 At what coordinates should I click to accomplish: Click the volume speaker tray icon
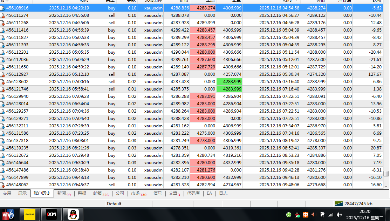[339, 214]
